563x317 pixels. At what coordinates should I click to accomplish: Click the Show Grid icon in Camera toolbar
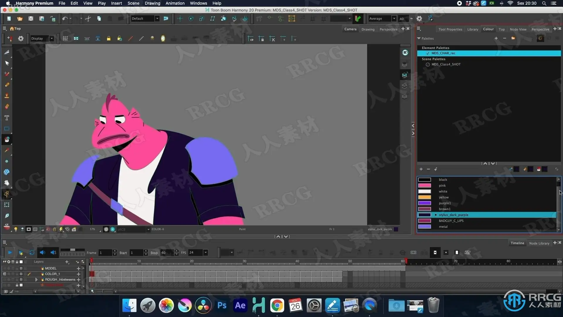(x=65, y=38)
